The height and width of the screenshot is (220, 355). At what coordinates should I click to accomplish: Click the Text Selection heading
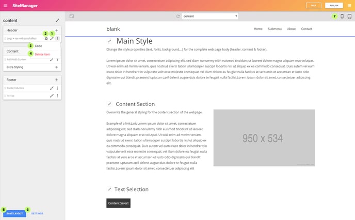point(132,189)
